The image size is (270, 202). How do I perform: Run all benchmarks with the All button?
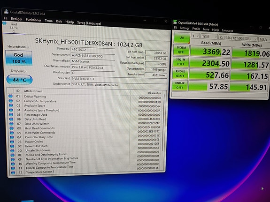(182, 37)
